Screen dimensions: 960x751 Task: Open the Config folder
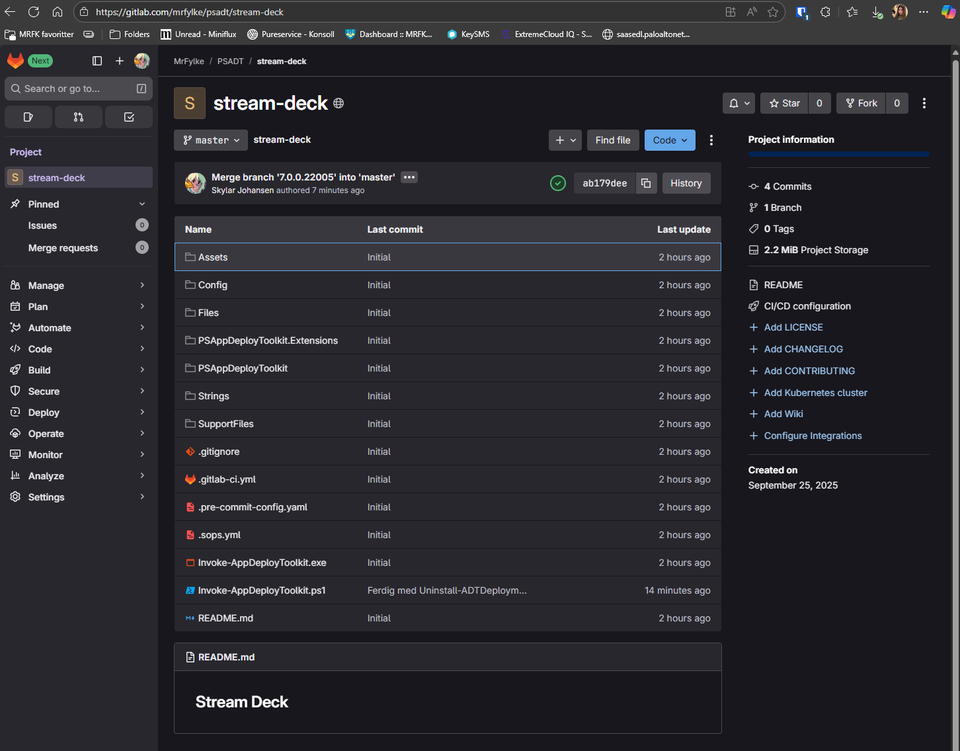point(213,285)
